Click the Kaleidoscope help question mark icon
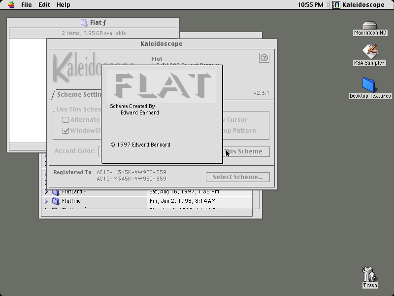The image size is (394, 296). (264, 58)
